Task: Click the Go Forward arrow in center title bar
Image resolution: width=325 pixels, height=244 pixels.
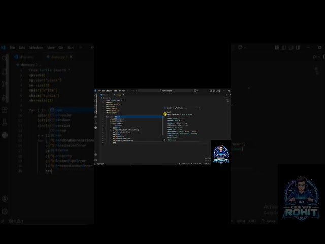Action: click(x=136, y=90)
